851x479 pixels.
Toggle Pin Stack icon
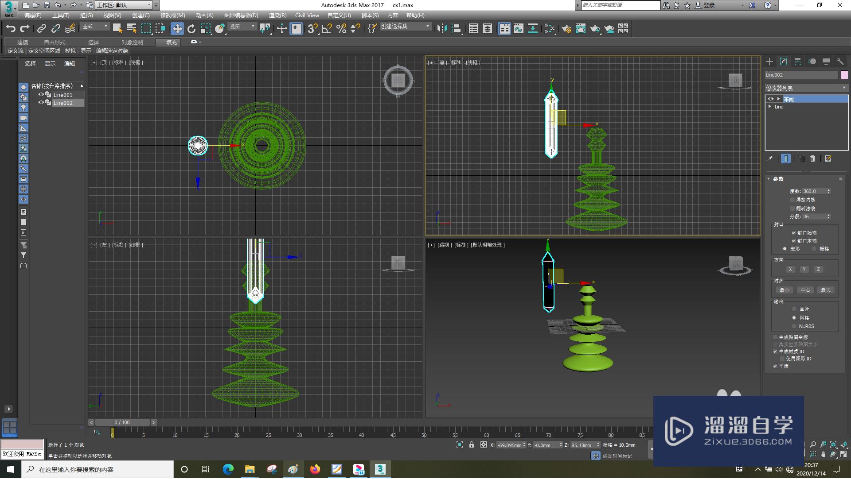point(770,158)
